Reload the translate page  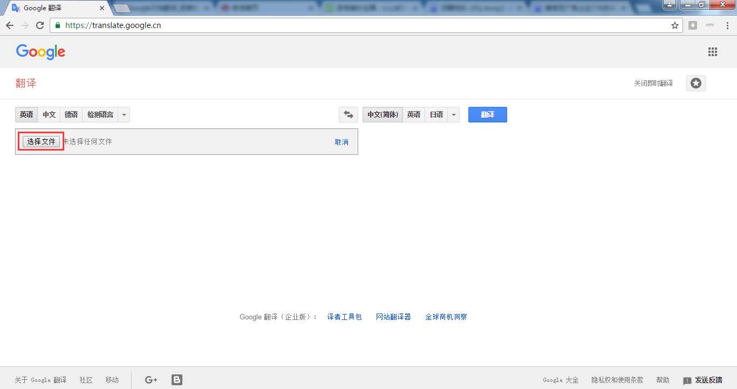click(x=40, y=25)
